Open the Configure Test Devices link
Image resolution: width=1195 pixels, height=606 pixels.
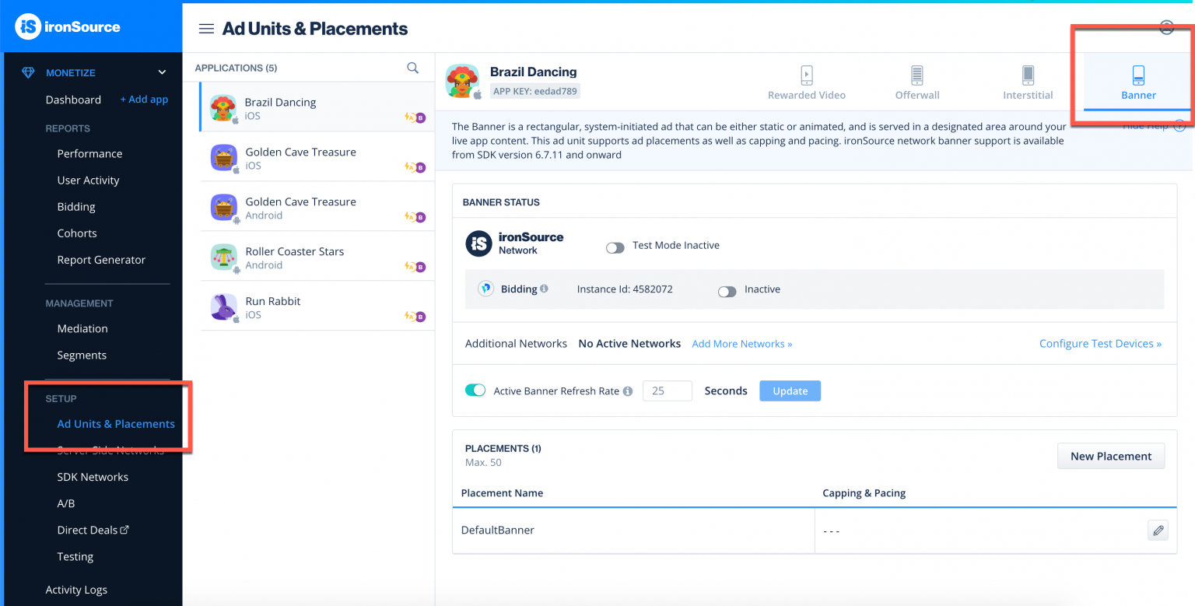[x=1099, y=344]
